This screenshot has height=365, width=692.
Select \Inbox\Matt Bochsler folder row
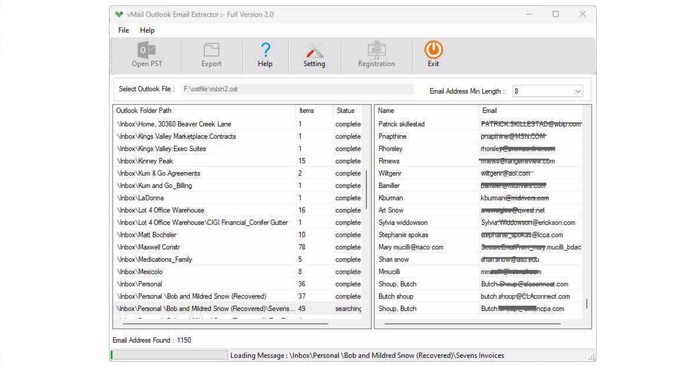[237, 235]
